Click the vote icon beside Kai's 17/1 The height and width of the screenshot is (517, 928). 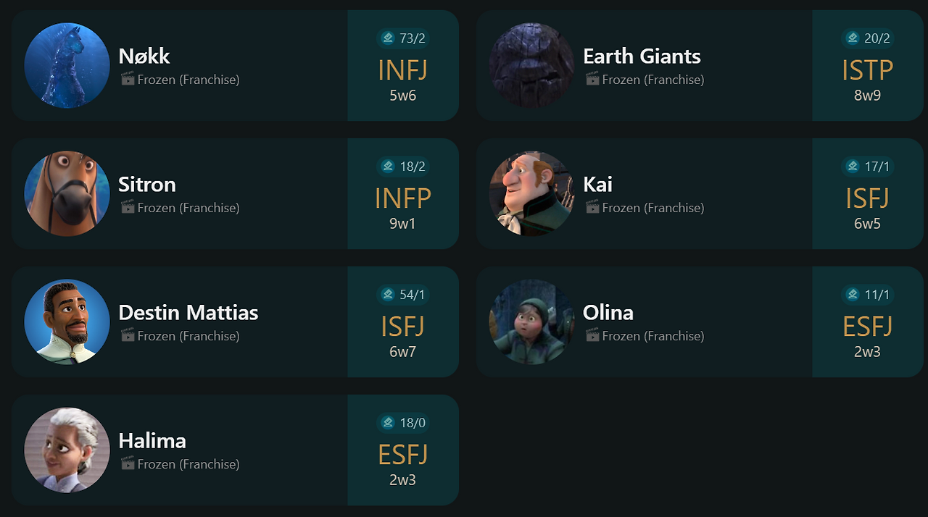tap(853, 167)
